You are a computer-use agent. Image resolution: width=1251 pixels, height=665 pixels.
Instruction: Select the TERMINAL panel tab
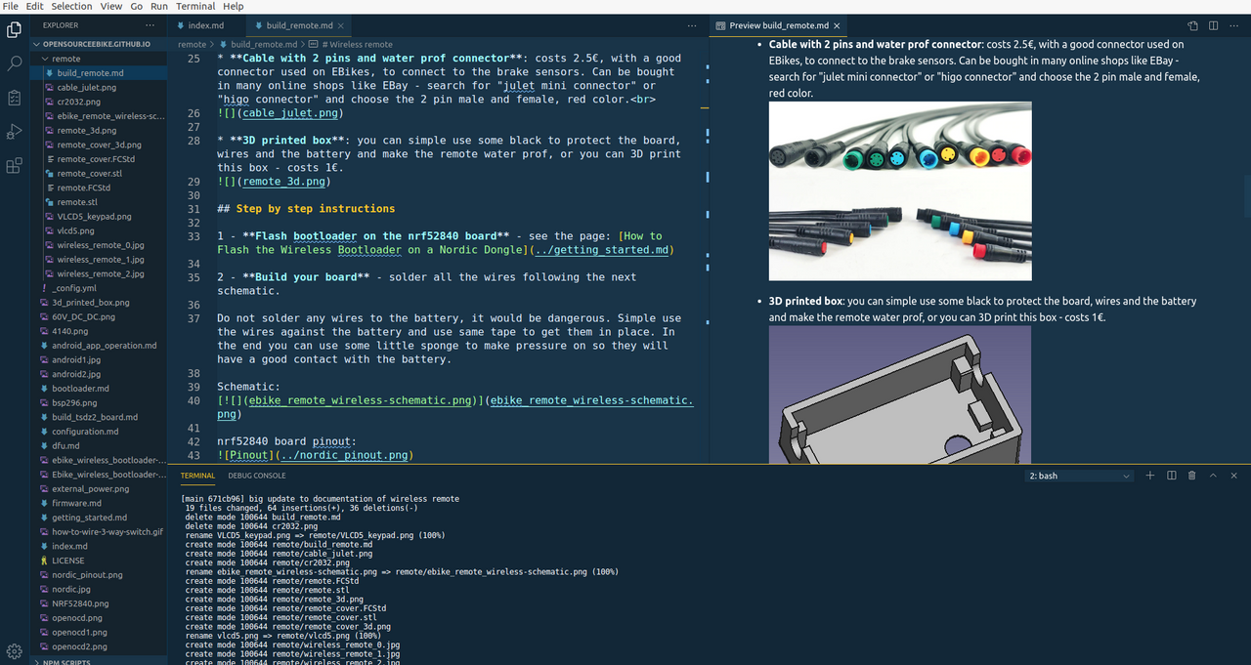197,476
